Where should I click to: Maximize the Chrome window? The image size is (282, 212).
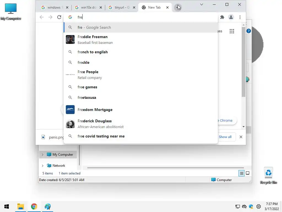[227, 4]
